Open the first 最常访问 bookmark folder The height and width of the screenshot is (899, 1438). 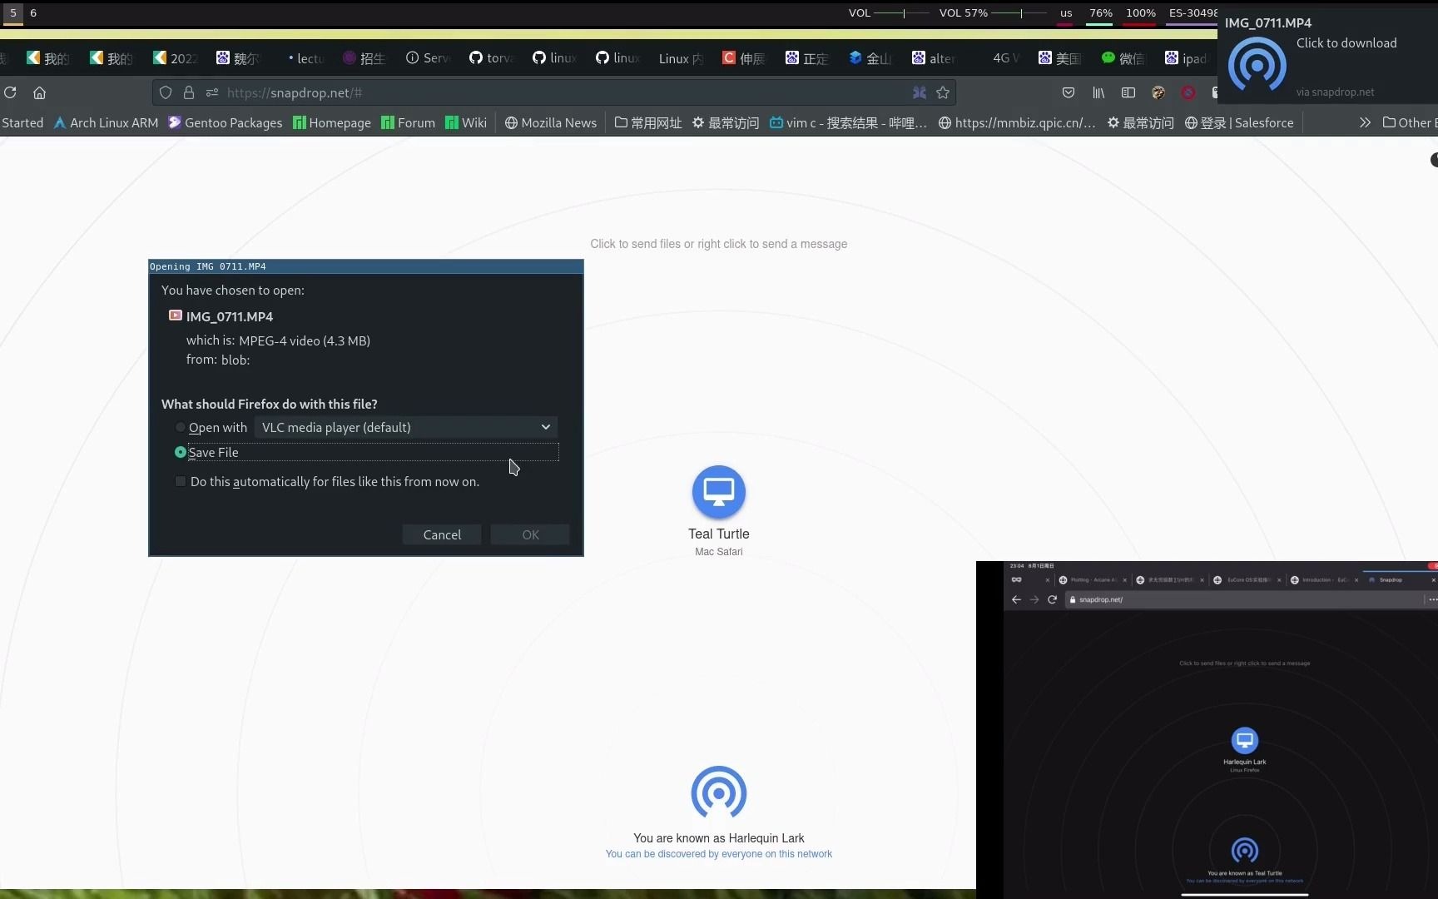[x=726, y=122]
